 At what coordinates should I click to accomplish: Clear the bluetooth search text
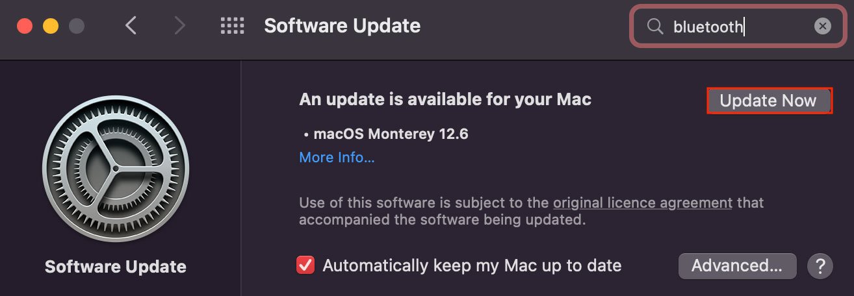pos(822,27)
